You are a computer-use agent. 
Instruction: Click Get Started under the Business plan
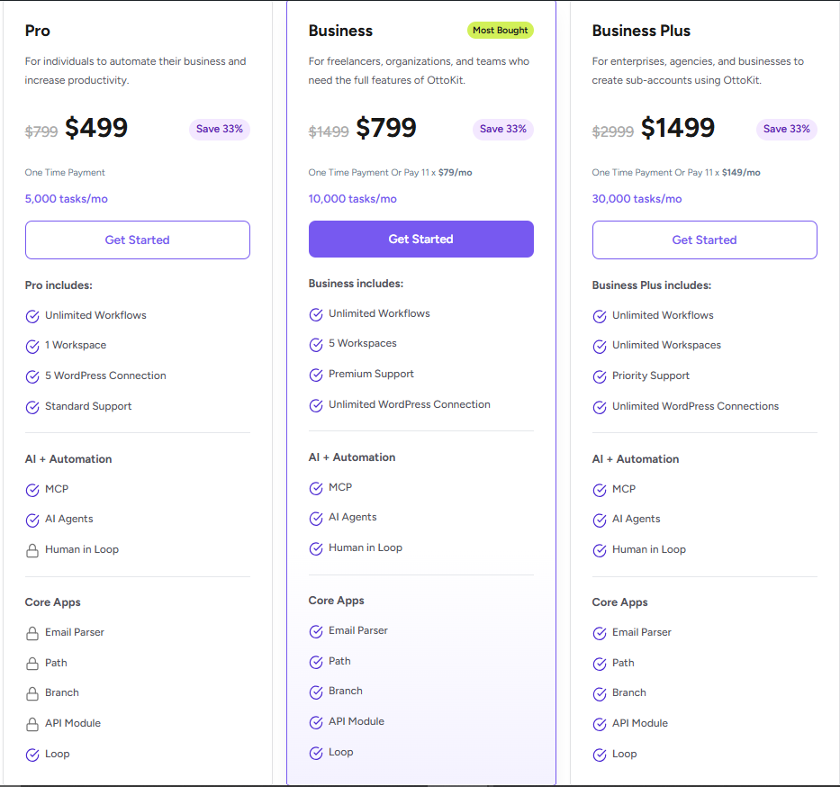(x=420, y=239)
